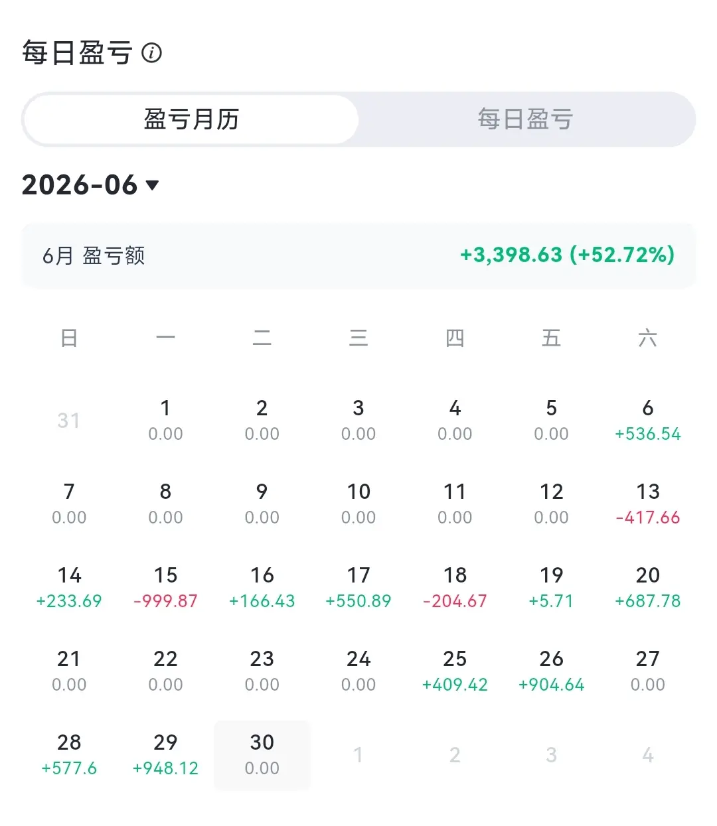Select June 17 with +550.89
This screenshot has height=826, width=717.
(x=358, y=588)
